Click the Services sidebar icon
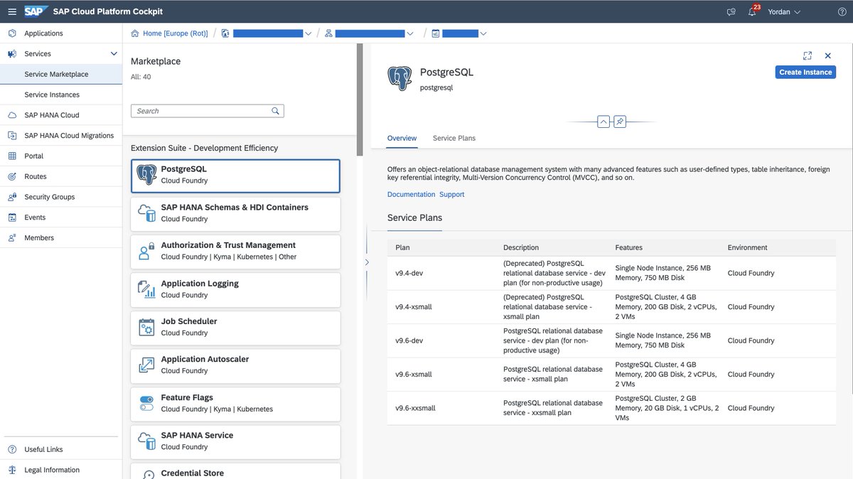This screenshot has height=479, width=853. click(11, 54)
